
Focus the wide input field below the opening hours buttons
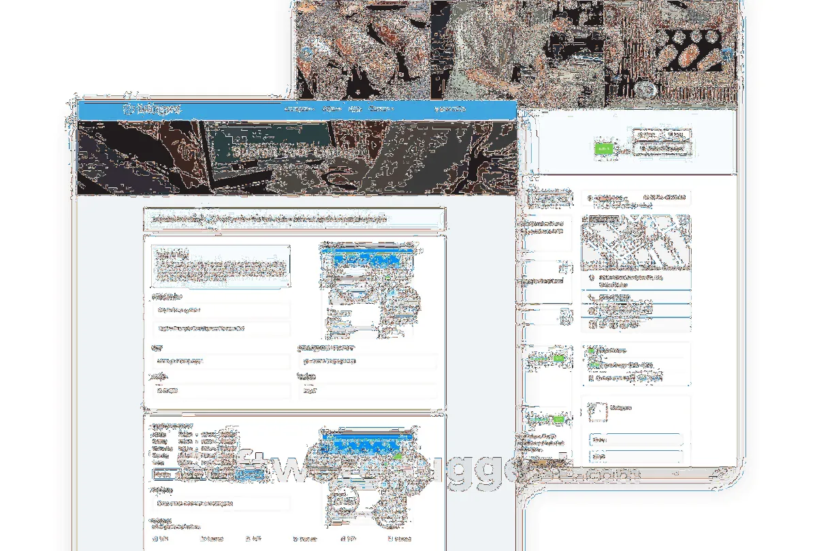tap(221, 504)
